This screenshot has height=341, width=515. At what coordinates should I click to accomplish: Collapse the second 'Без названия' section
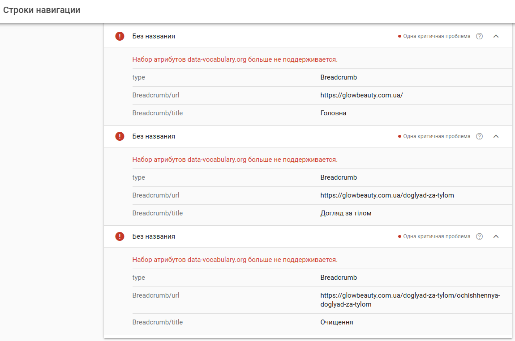point(496,136)
